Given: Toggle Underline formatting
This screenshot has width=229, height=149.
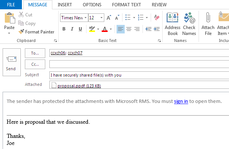Looking at the screenshot, I should [x=80, y=29].
